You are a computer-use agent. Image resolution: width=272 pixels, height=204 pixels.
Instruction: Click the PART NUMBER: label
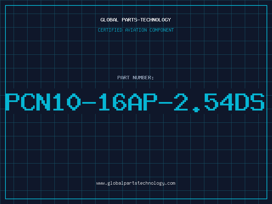click(x=135, y=78)
